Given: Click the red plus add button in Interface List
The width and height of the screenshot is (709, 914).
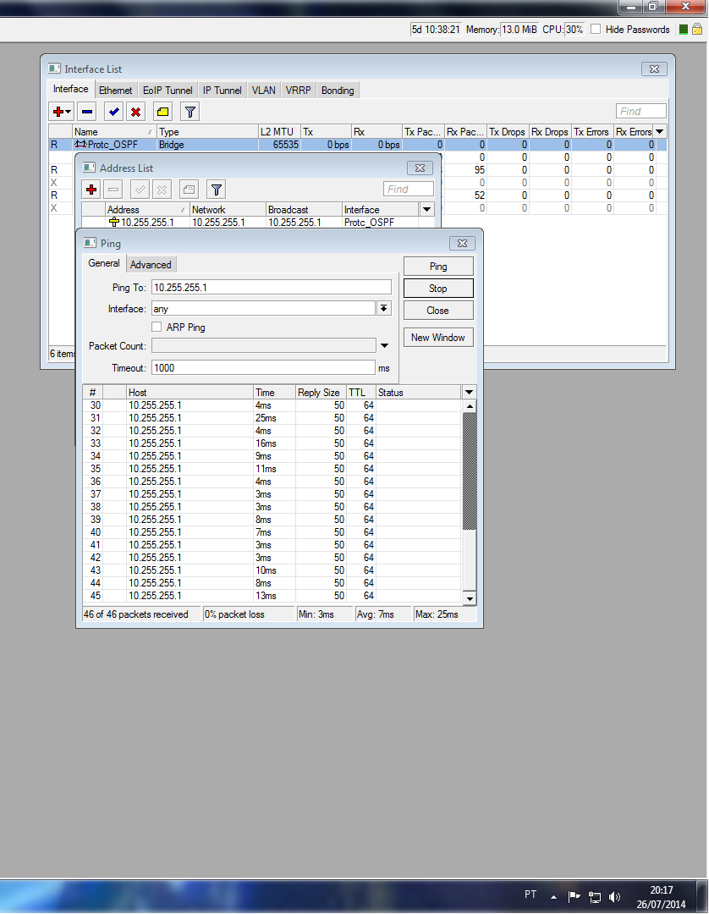Looking at the screenshot, I should point(58,112).
